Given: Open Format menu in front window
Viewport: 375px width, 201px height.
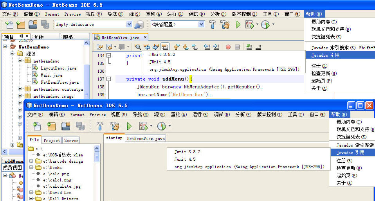Looking at the screenshot, I should (77, 115).
